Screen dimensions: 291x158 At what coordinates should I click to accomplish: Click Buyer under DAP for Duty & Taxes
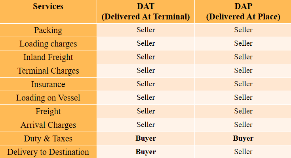(243, 138)
